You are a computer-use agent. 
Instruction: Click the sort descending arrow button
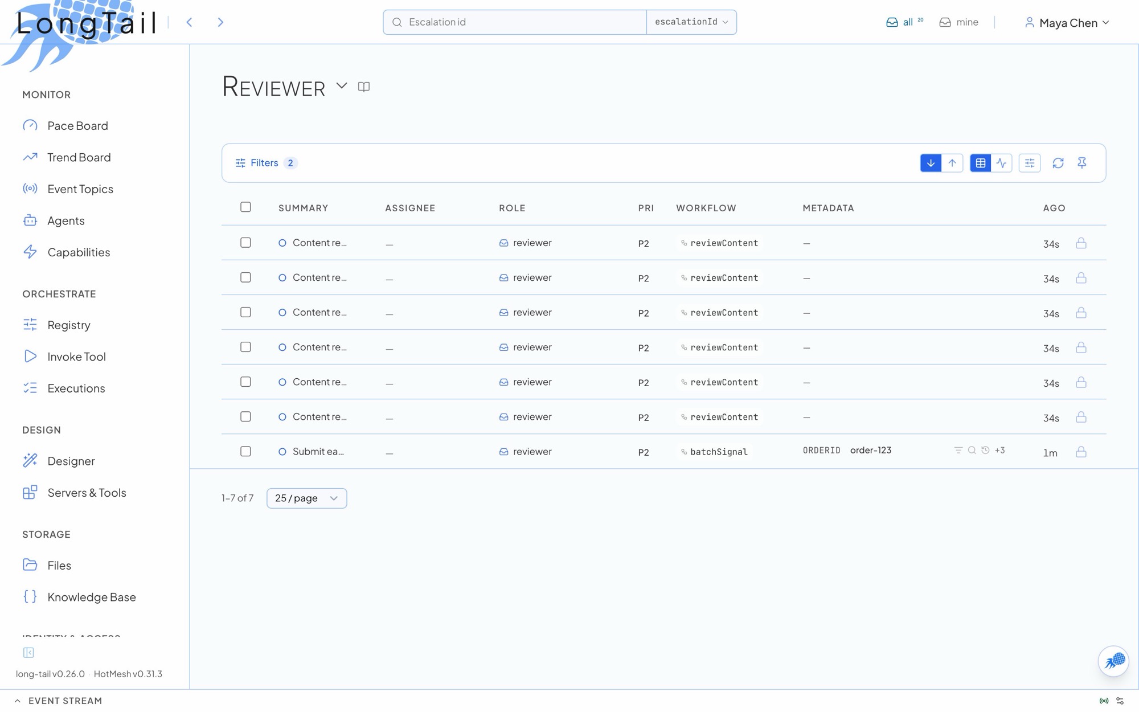click(x=931, y=163)
